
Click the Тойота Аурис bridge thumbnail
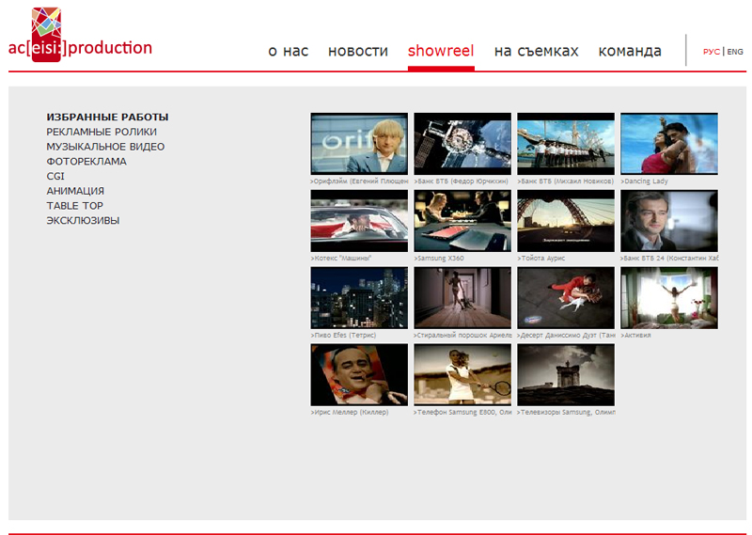point(566,221)
